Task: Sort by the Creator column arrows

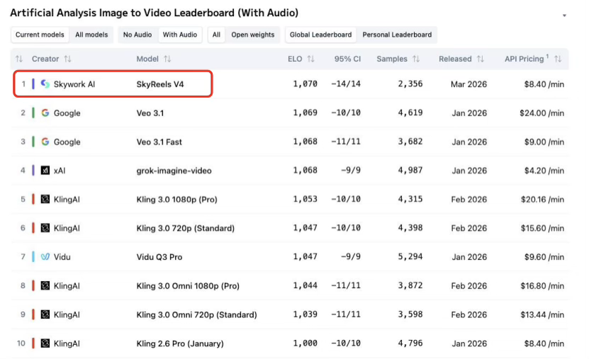Action: click(x=67, y=59)
